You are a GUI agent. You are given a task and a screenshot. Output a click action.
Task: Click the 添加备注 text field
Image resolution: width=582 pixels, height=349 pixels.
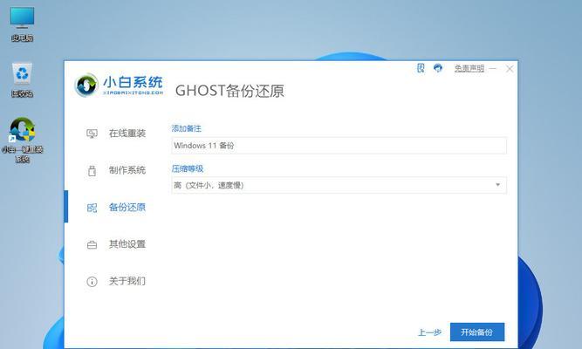tap(339, 146)
